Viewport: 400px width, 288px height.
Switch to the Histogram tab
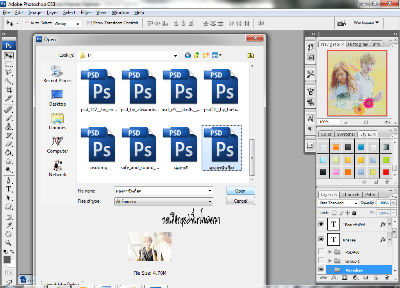[x=358, y=44]
